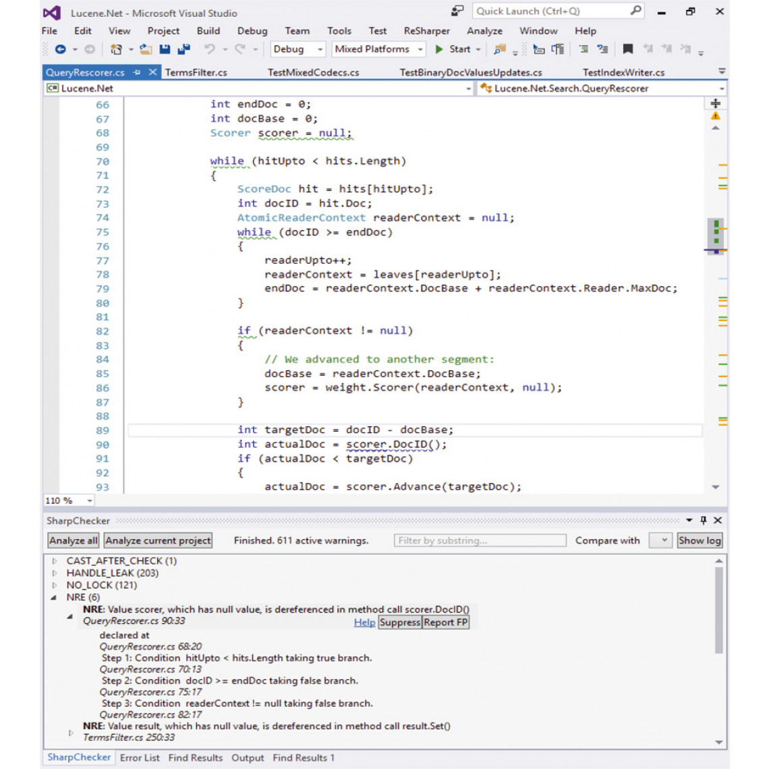Show overflow list of open document tabs
Image resolution: width=769 pixels, height=769 pixels.
pyautogui.click(x=722, y=72)
